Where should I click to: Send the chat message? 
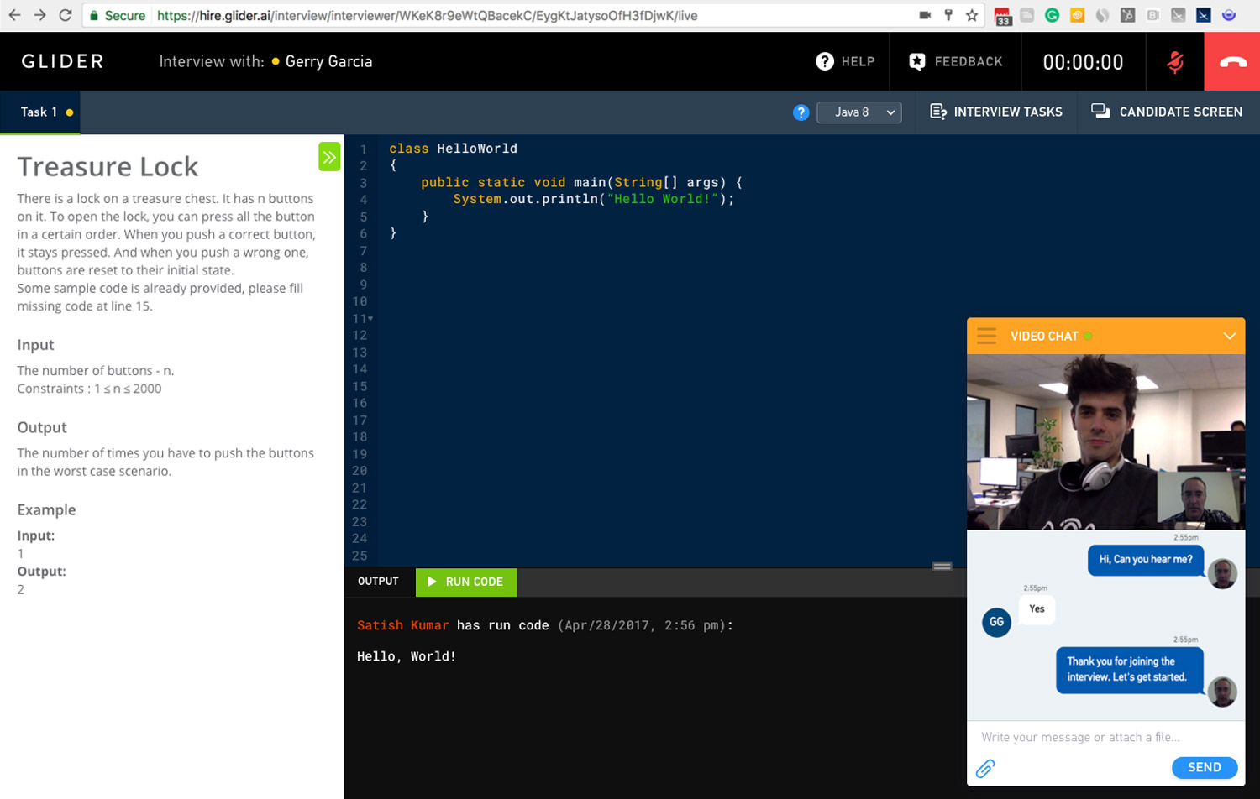point(1204,767)
